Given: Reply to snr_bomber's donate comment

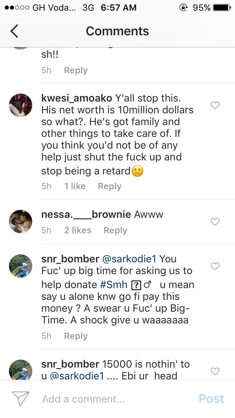Looking at the screenshot, I should pos(76,336).
